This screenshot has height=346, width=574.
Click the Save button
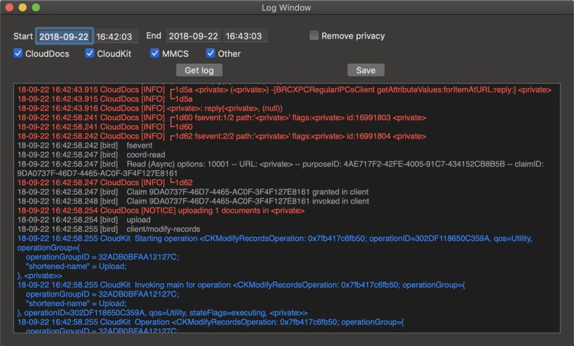tap(365, 70)
